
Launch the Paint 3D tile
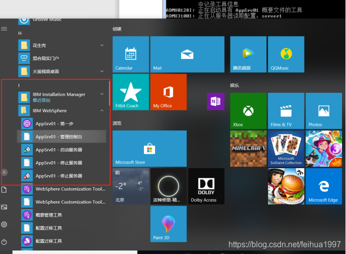[168, 224]
